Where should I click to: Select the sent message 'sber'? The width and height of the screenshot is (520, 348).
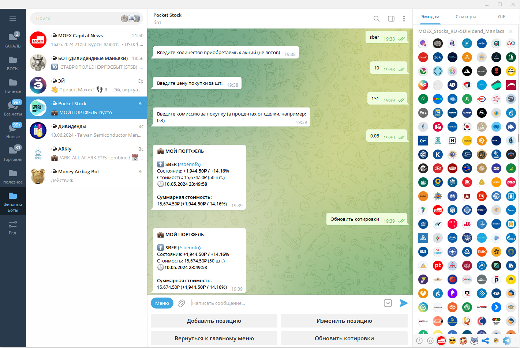(x=386, y=37)
